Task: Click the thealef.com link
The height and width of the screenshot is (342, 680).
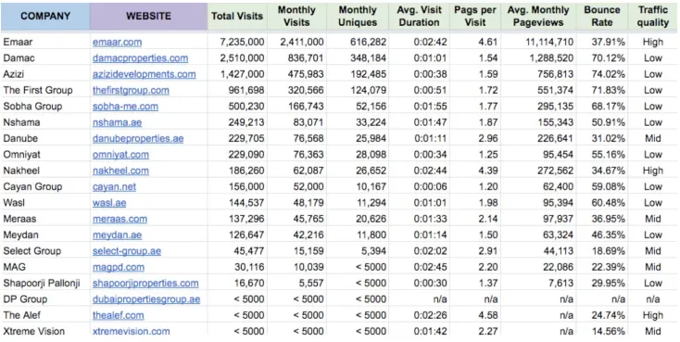Action: [118, 315]
